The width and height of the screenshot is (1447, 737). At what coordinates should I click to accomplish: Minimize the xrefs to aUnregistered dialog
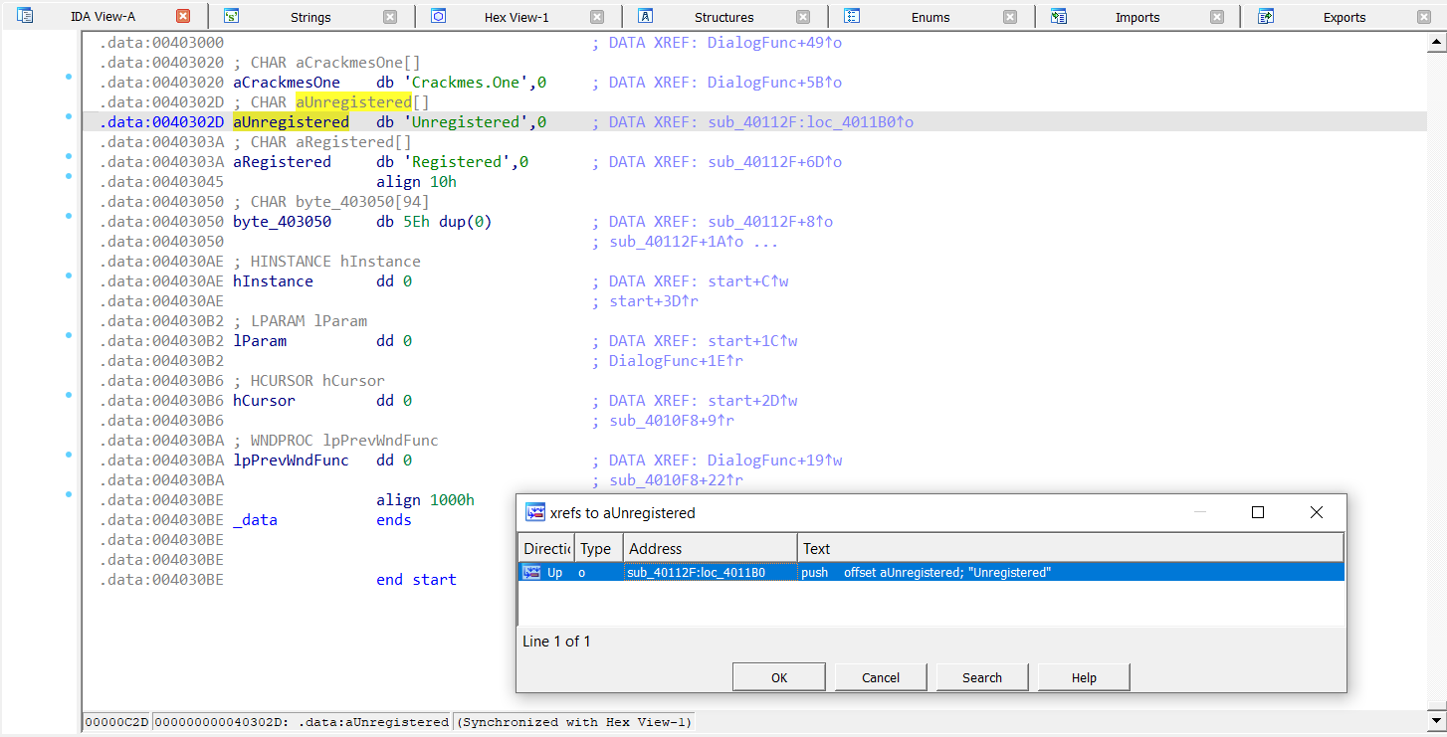(x=1200, y=512)
